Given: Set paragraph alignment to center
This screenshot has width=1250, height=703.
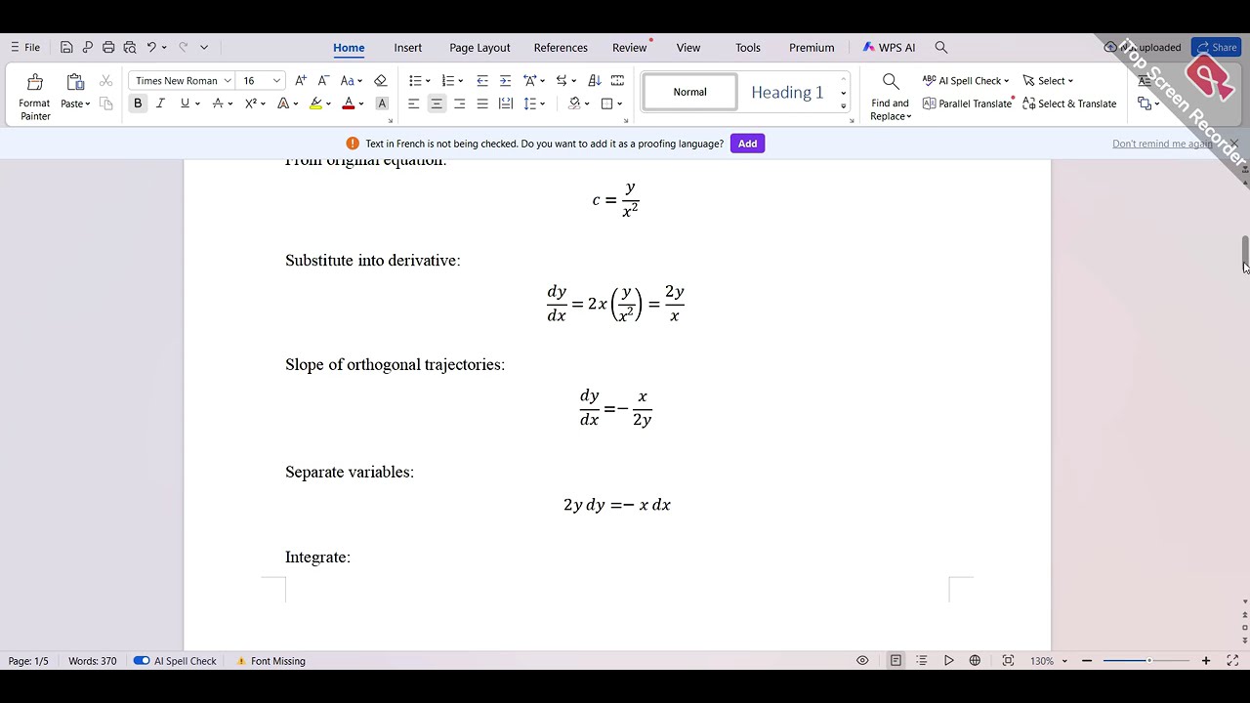Looking at the screenshot, I should coord(437,103).
